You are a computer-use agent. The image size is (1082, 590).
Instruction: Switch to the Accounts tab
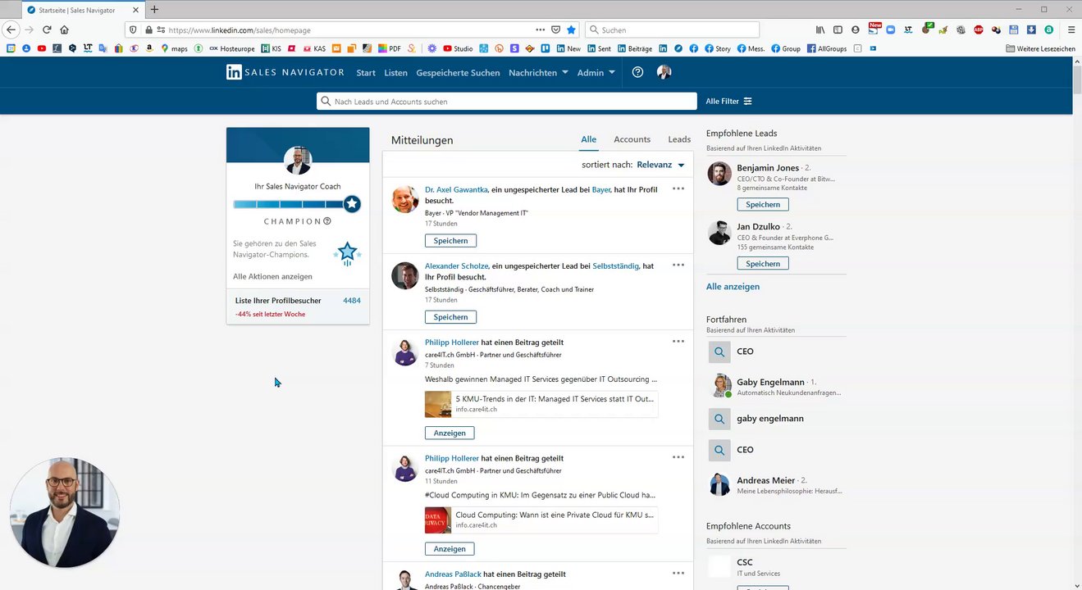coord(632,139)
